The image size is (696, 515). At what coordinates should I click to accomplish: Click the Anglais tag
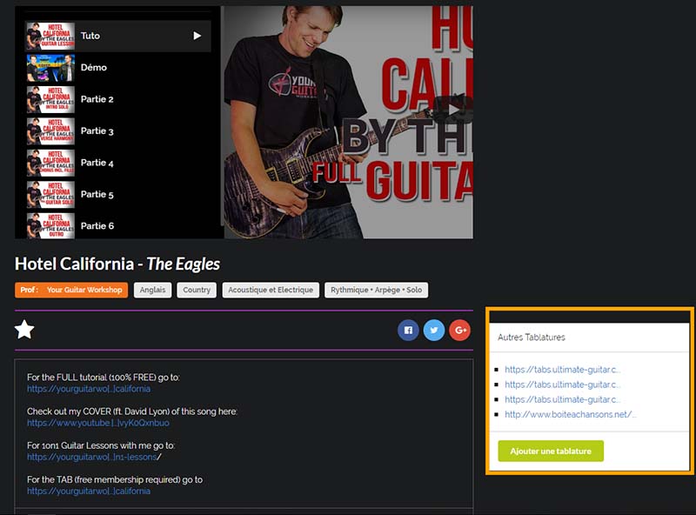tap(153, 290)
